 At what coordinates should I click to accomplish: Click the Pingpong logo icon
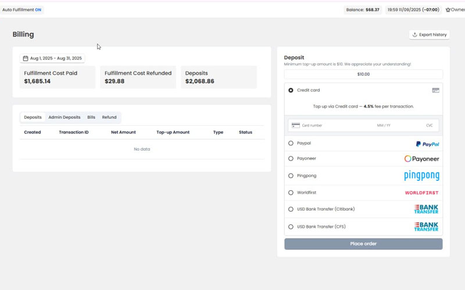point(421,176)
